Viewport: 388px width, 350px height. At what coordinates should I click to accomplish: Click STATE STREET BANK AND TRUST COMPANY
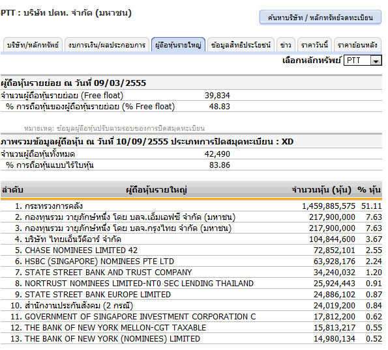108,272
